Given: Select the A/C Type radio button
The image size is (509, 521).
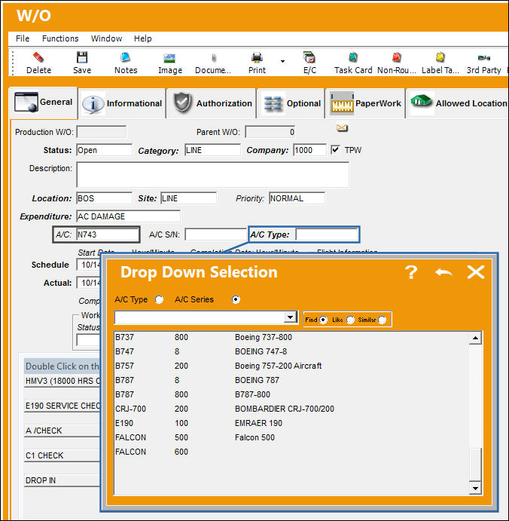Looking at the screenshot, I should [160, 300].
